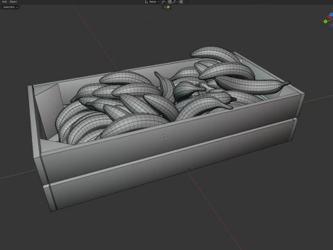Select the long banana at the crate's right
The height and width of the screenshot is (250, 333).
pyautogui.click(x=252, y=85)
